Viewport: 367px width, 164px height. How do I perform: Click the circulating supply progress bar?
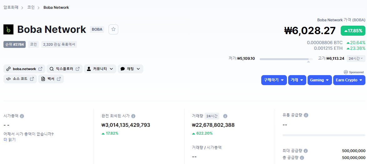click(324, 135)
